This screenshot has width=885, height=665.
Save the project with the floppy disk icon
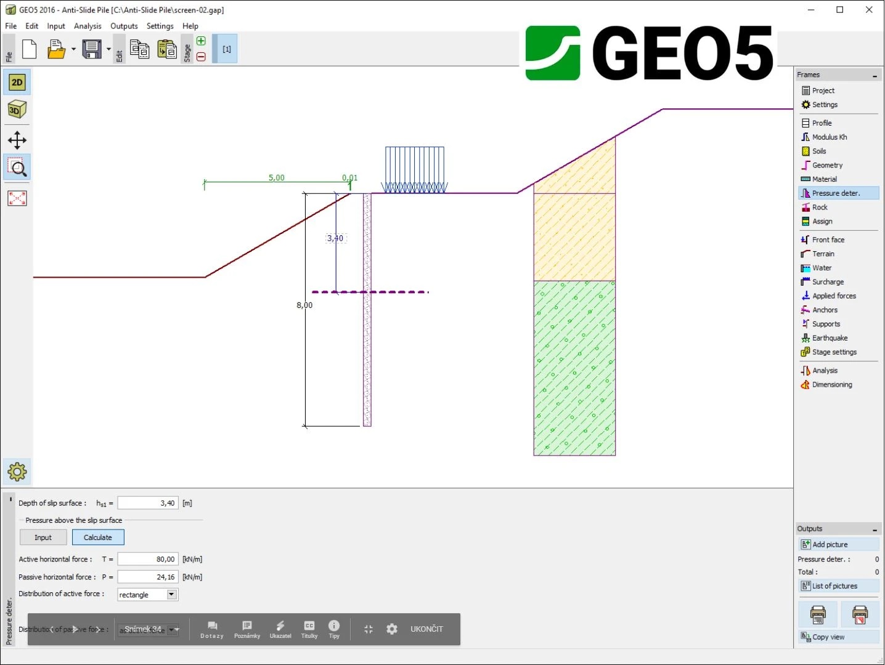click(92, 49)
